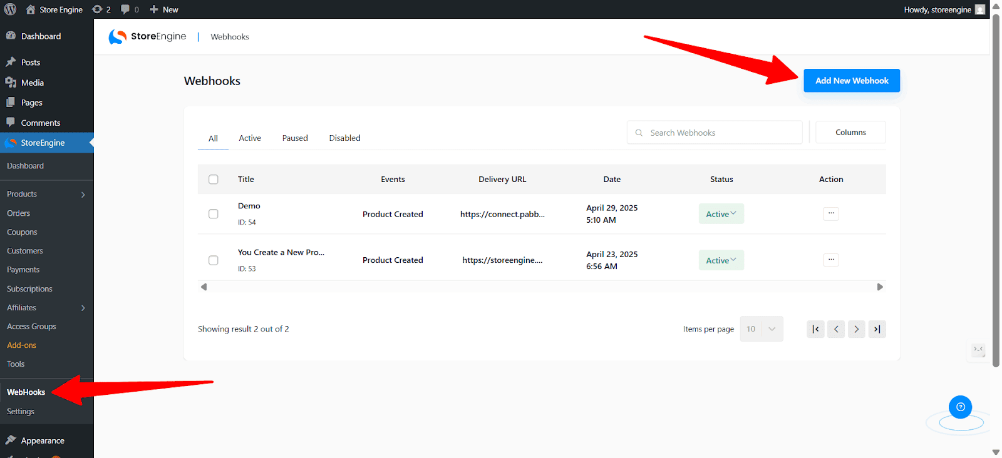Screen dimensions: 1002x458
Task: Open Payments in StoreEngine menu
Action: pos(23,270)
